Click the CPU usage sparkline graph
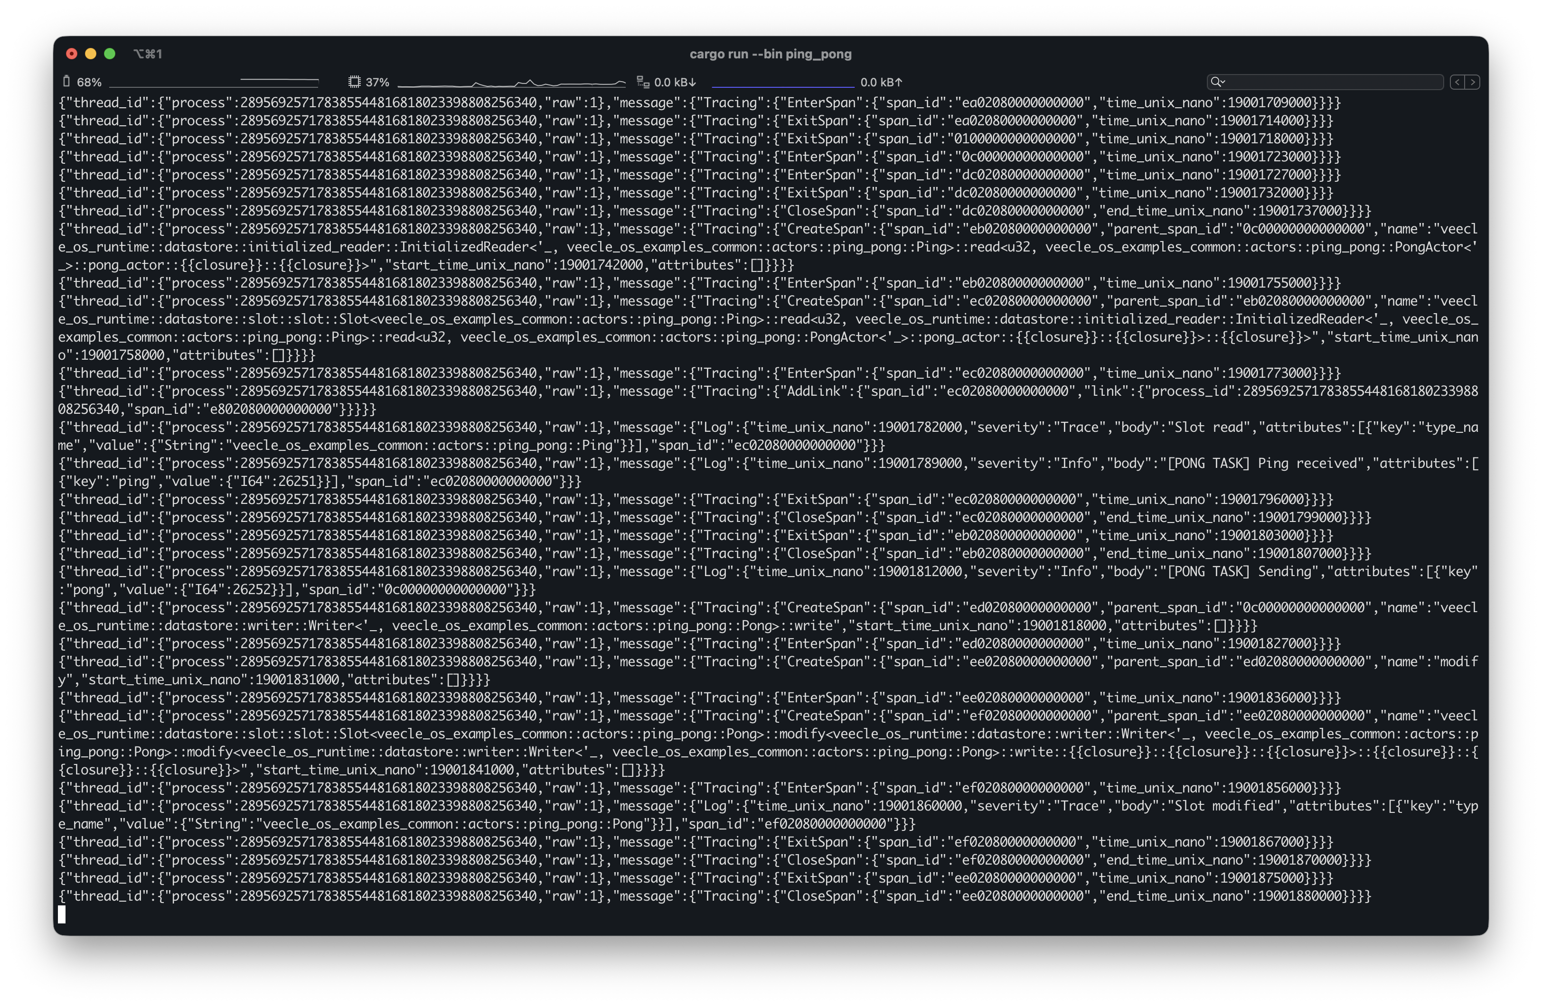This screenshot has width=1542, height=1006. tap(511, 83)
